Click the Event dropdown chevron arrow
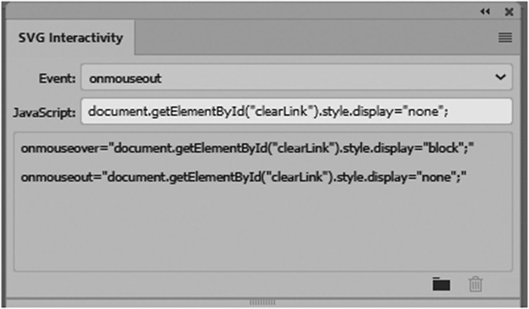Image resolution: width=529 pixels, height=309 pixels. (x=501, y=77)
